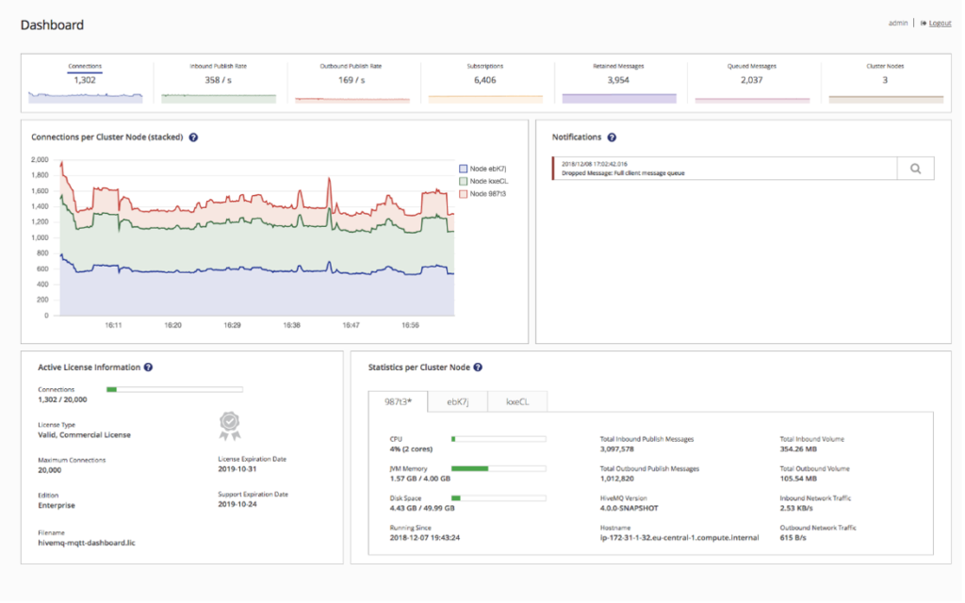Click the '1,302 / 20,000' connections value
The height and width of the screenshot is (603, 965).
pyautogui.click(x=63, y=399)
